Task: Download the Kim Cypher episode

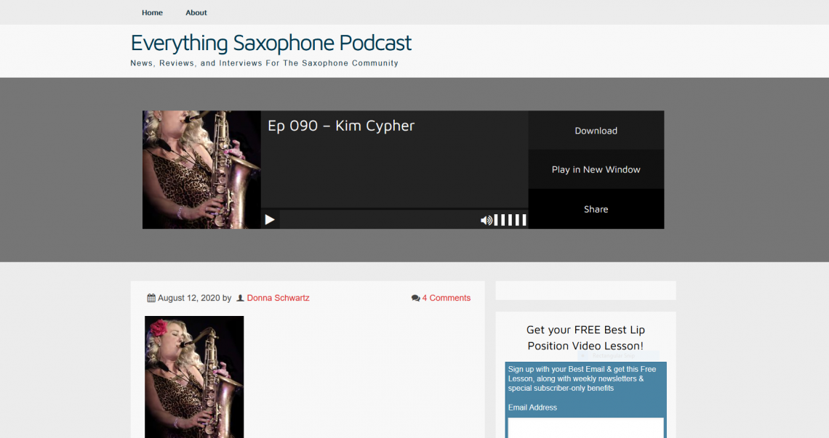Action: (596, 131)
